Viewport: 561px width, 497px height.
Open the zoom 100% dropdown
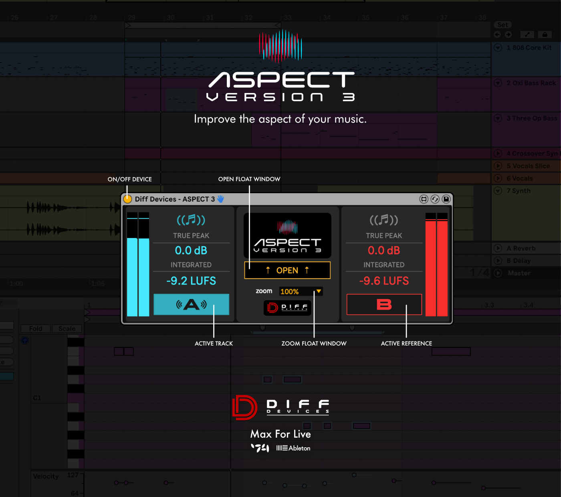point(301,291)
